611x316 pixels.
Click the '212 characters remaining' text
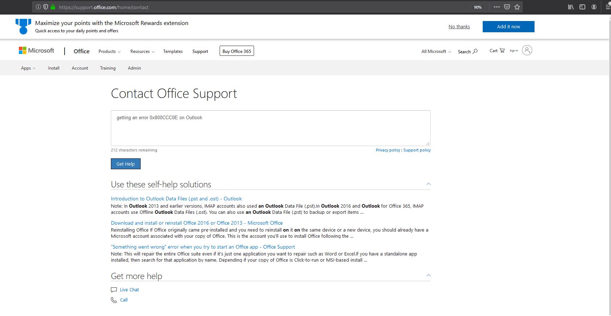(x=134, y=150)
